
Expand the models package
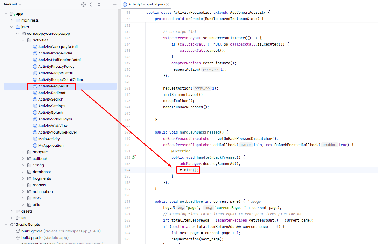point(23,185)
